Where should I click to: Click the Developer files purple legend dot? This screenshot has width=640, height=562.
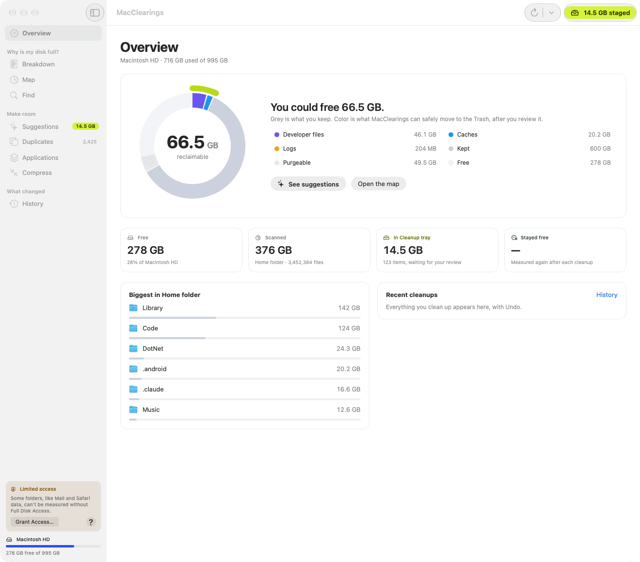click(277, 135)
